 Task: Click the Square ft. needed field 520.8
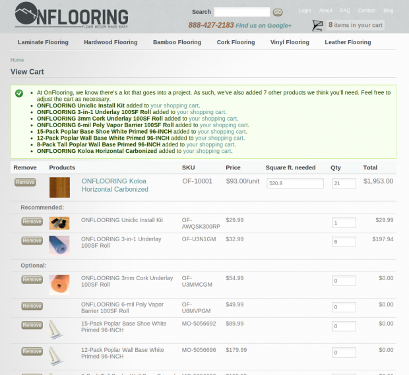click(x=295, y=183)
